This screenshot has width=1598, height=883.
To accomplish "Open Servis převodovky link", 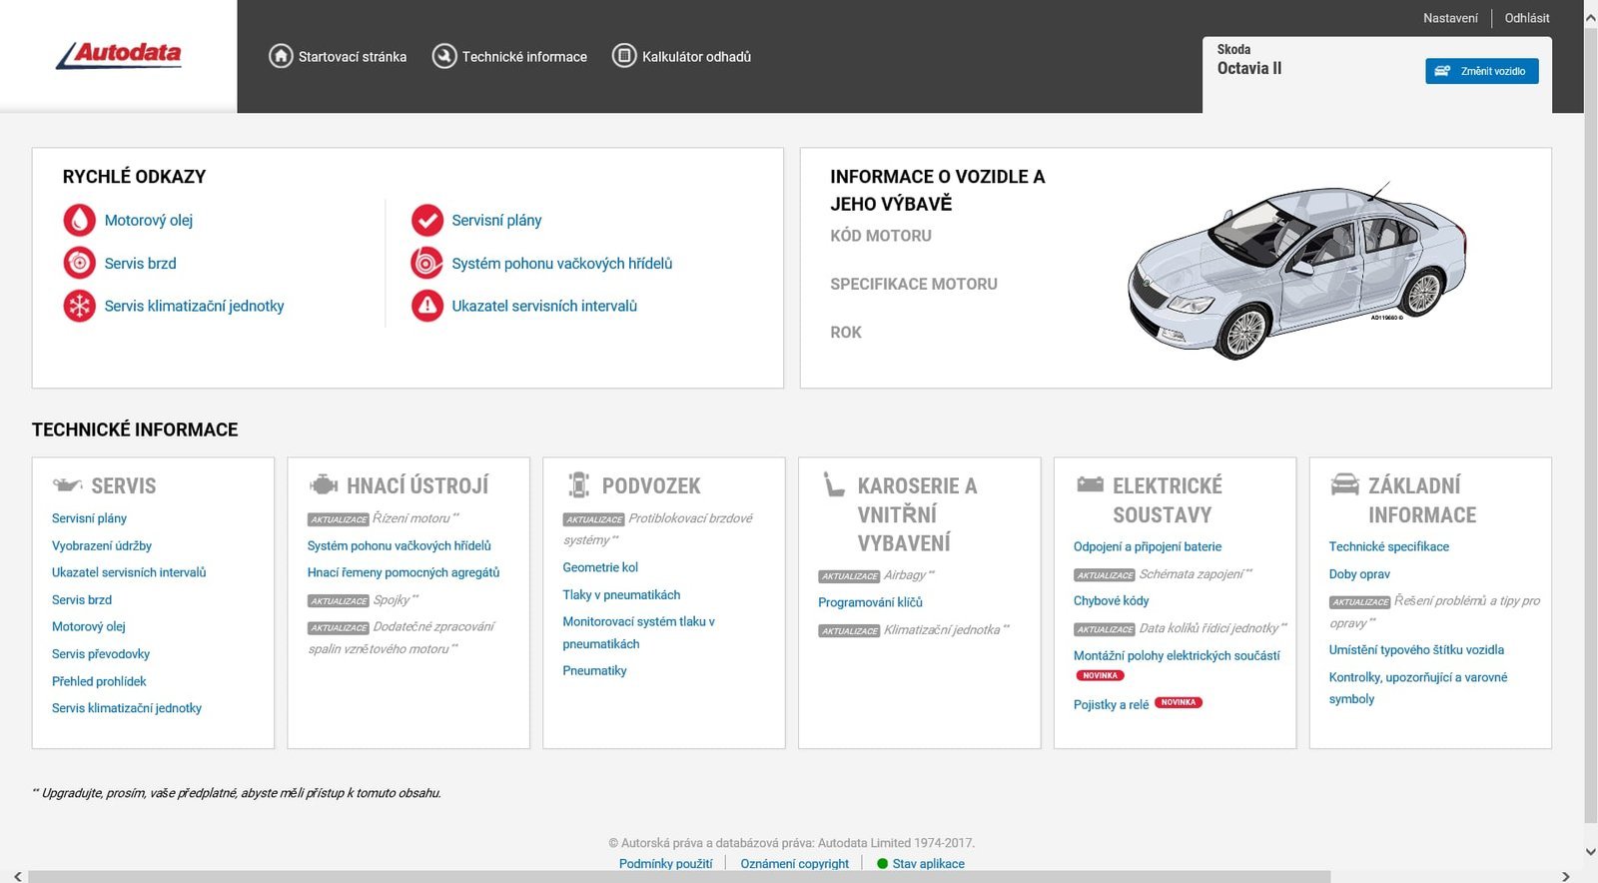I will [101, 654].
